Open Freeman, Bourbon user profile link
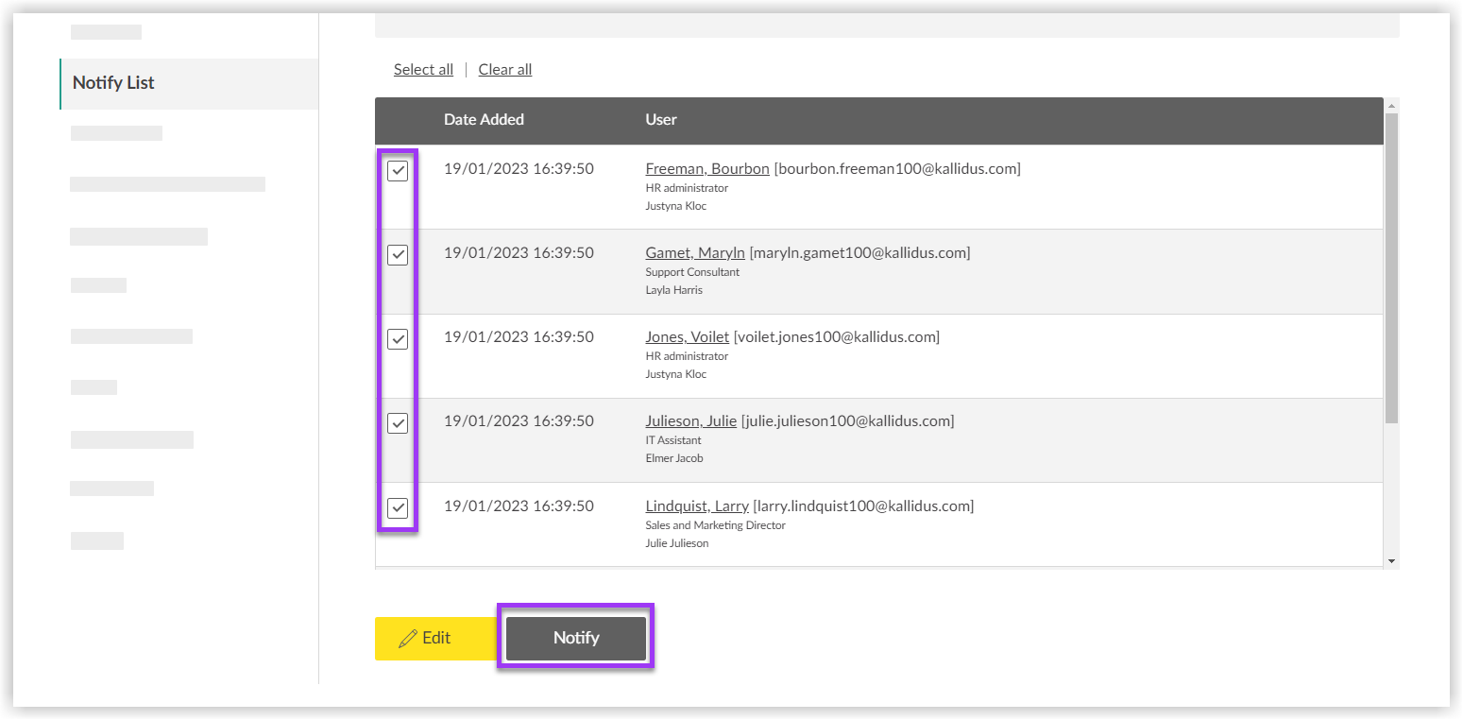Screen dimensions: 1463x720 (x=706, y=169)
